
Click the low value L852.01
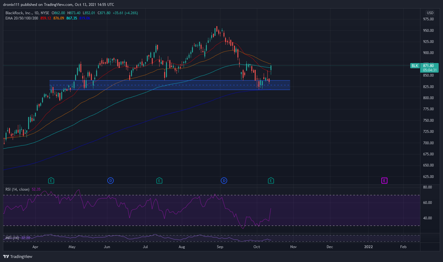click(89, 13)
